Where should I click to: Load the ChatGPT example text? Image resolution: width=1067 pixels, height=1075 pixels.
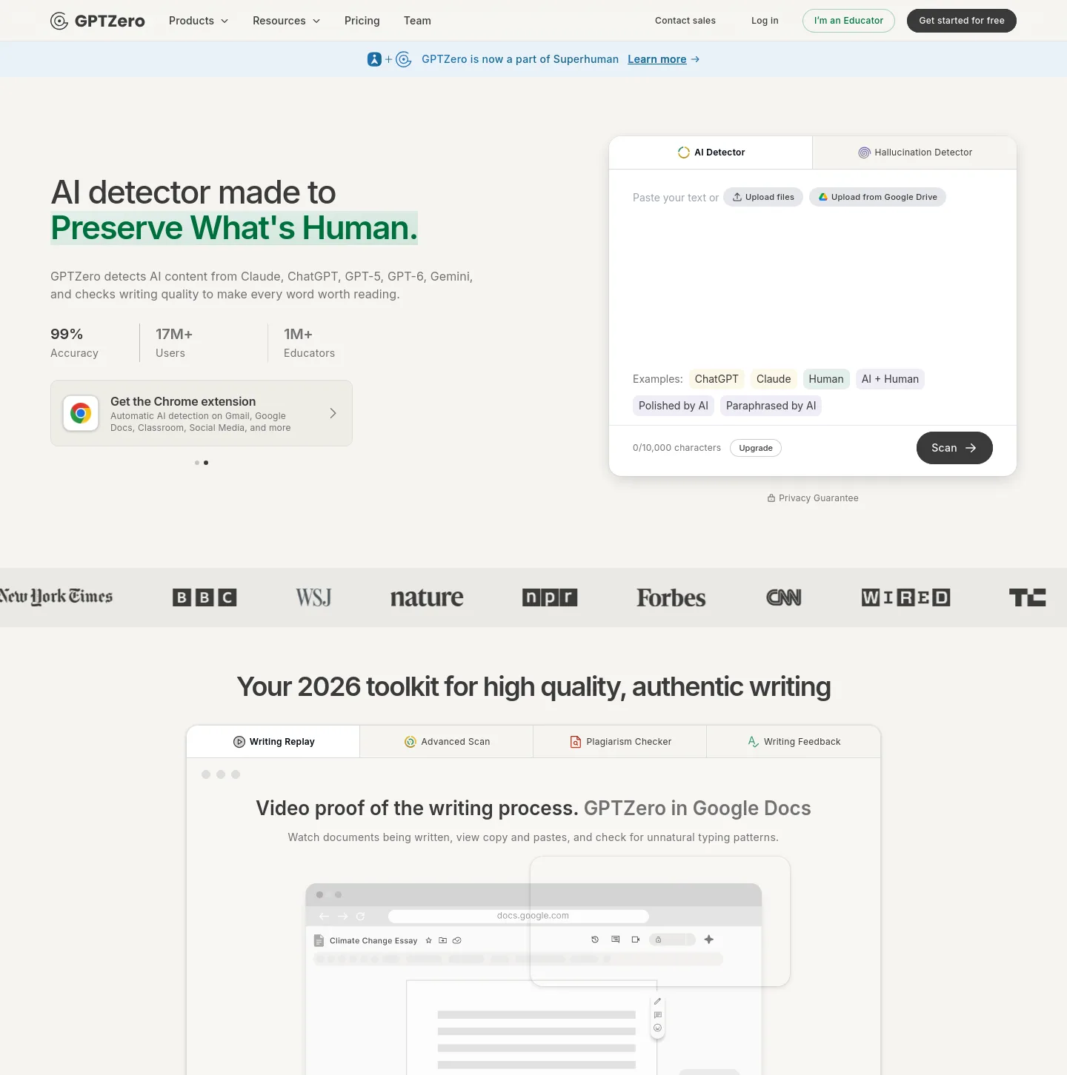[717, 379]
